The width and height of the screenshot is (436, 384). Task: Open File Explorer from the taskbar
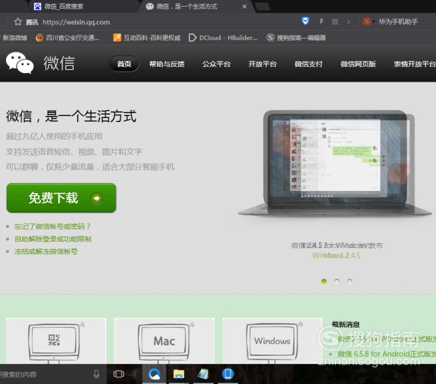[x=179, y=374]
